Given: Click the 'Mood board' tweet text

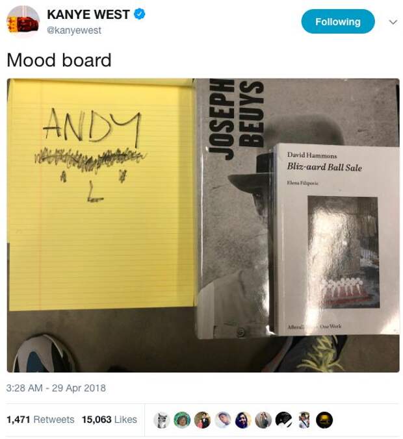Looking at the screenshot, I should click(59, 60).
